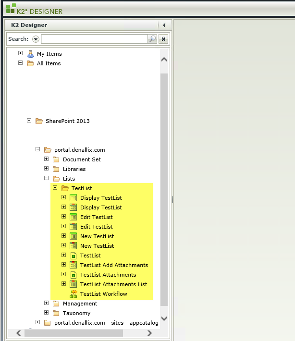The width and height of the screenshot is (295, 341).
Task: Click the first Display TestList view icon
Action: [74, 198]
